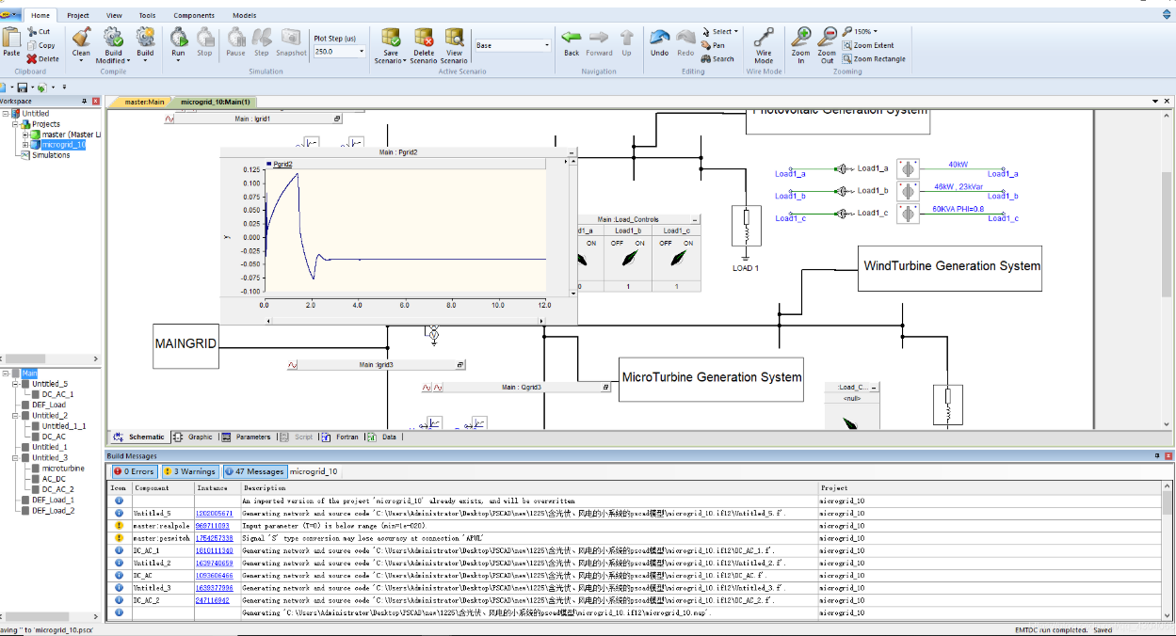
Task: Start simulation with the Run icon
Action: tap(178, 37)
